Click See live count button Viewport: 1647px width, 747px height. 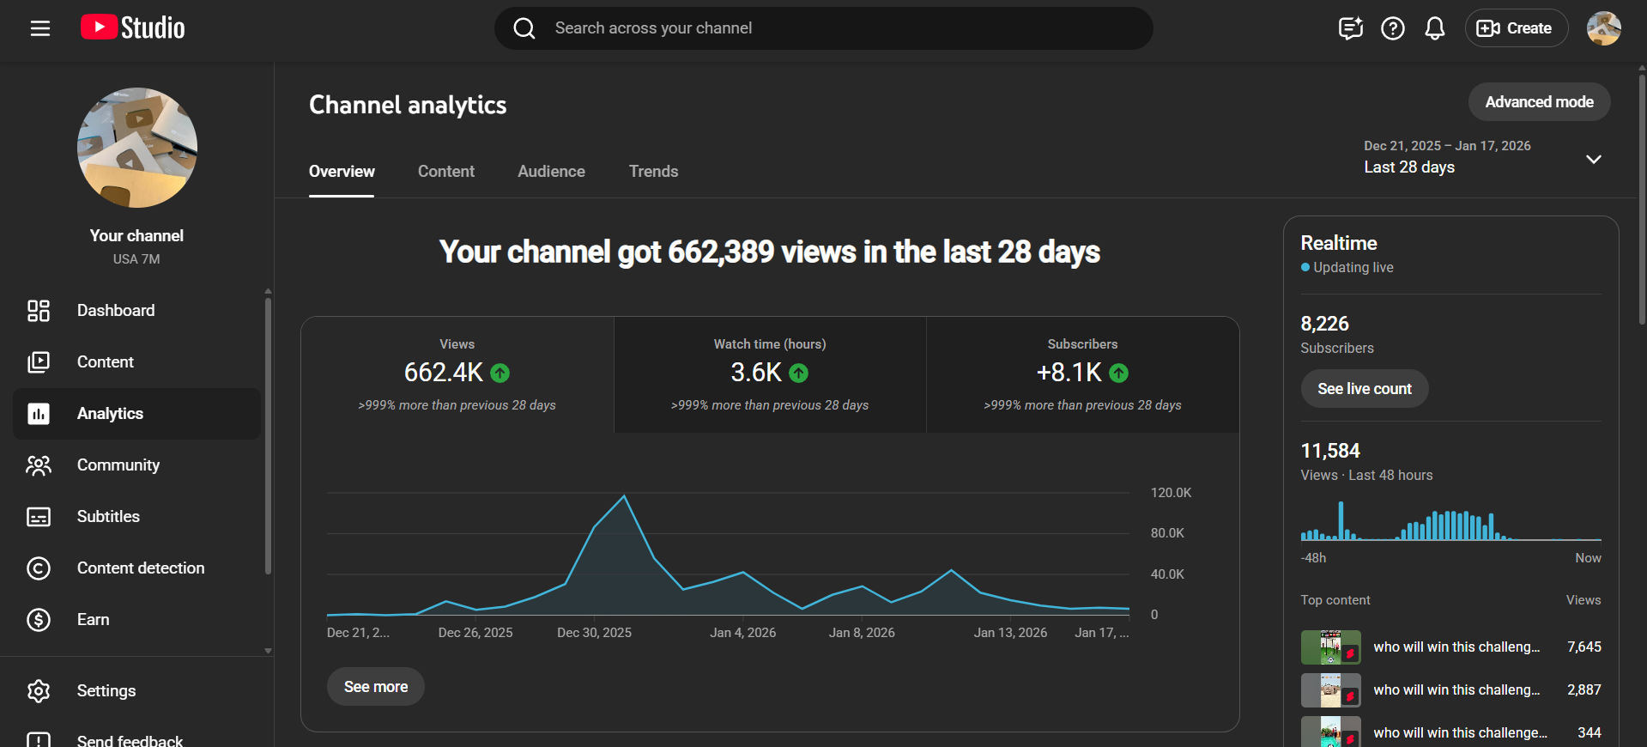1364,389
